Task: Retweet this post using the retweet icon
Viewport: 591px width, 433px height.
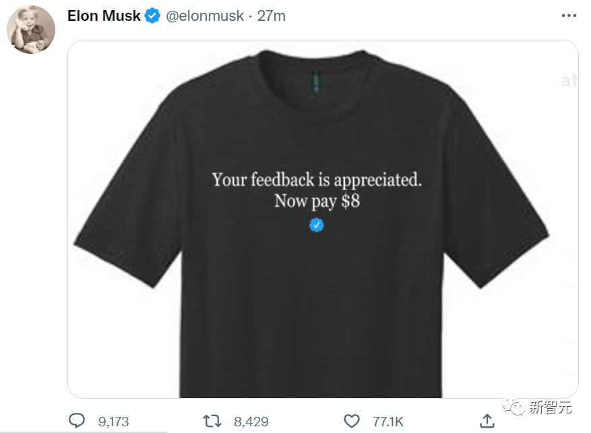Action: [212, 421]
